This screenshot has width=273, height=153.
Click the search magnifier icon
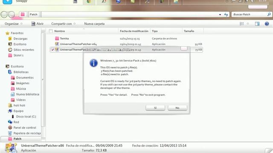point(269,14)
